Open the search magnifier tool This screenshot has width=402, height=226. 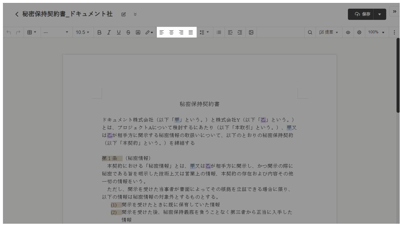pyautogui.click(x=310, y=32)
